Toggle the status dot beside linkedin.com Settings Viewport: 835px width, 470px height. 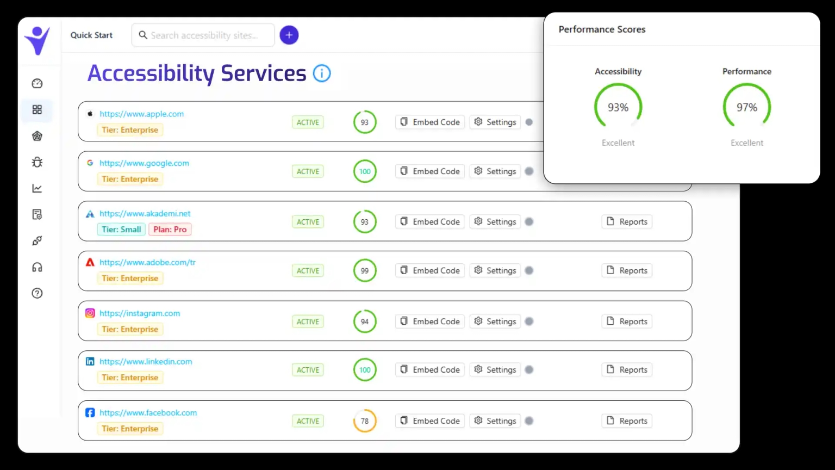click(528, 369)
